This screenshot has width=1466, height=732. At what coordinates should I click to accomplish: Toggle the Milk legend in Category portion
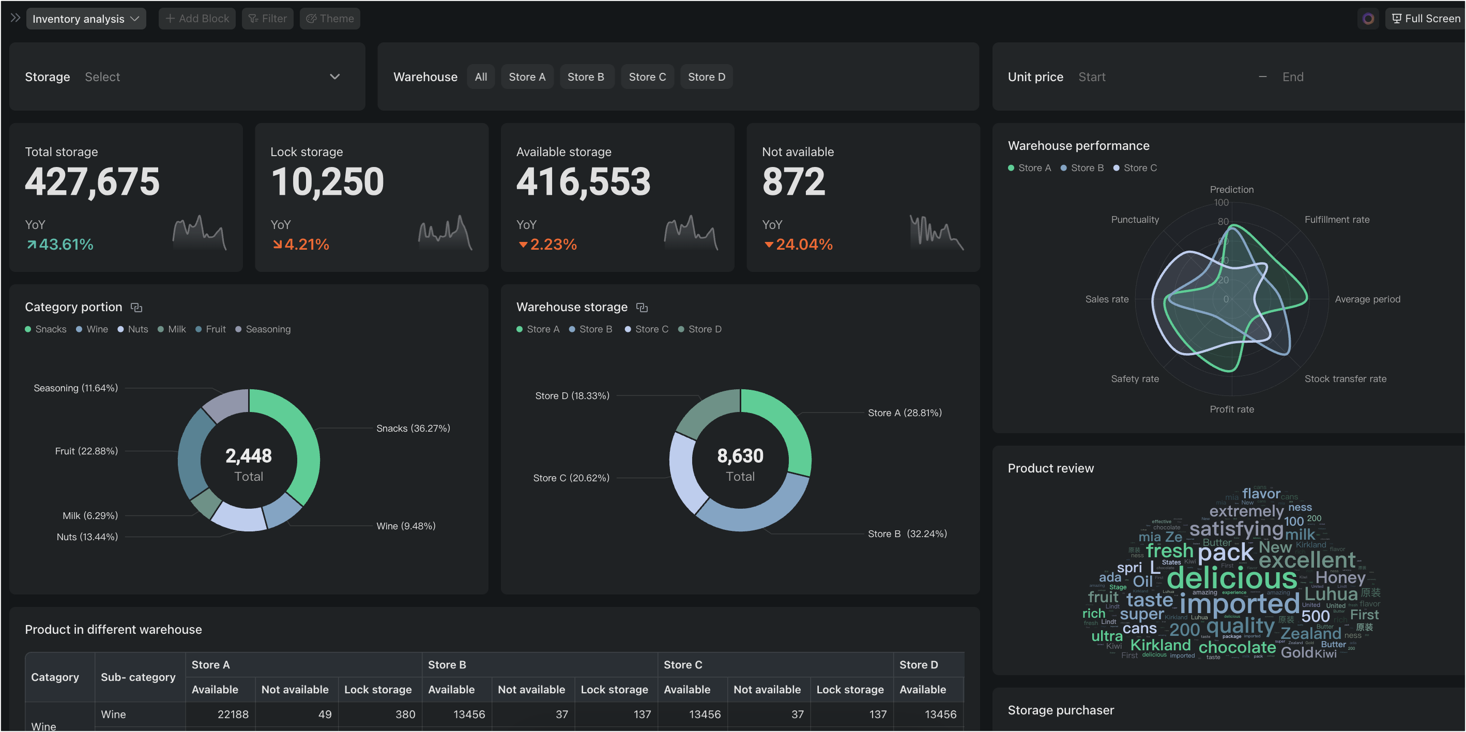172,329
